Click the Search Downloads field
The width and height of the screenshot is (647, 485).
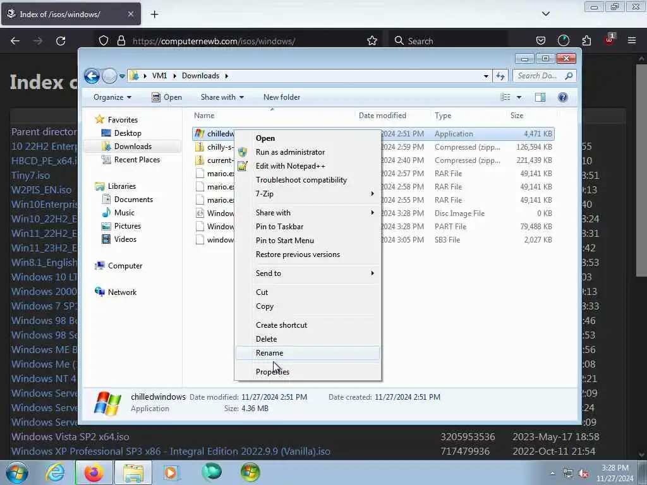[x=544, y=76]
